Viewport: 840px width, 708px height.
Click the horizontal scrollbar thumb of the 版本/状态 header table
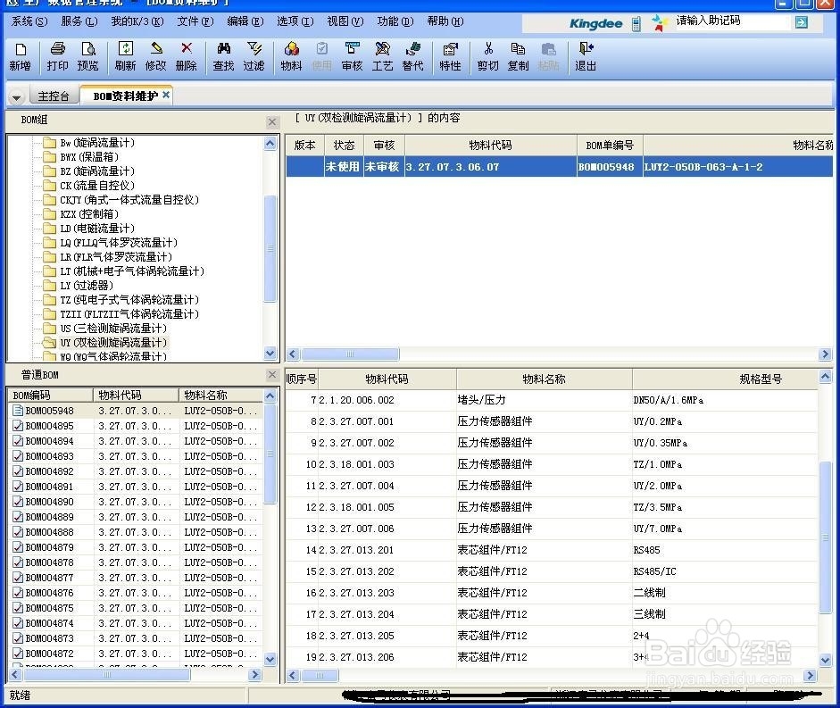coord(350,354)
